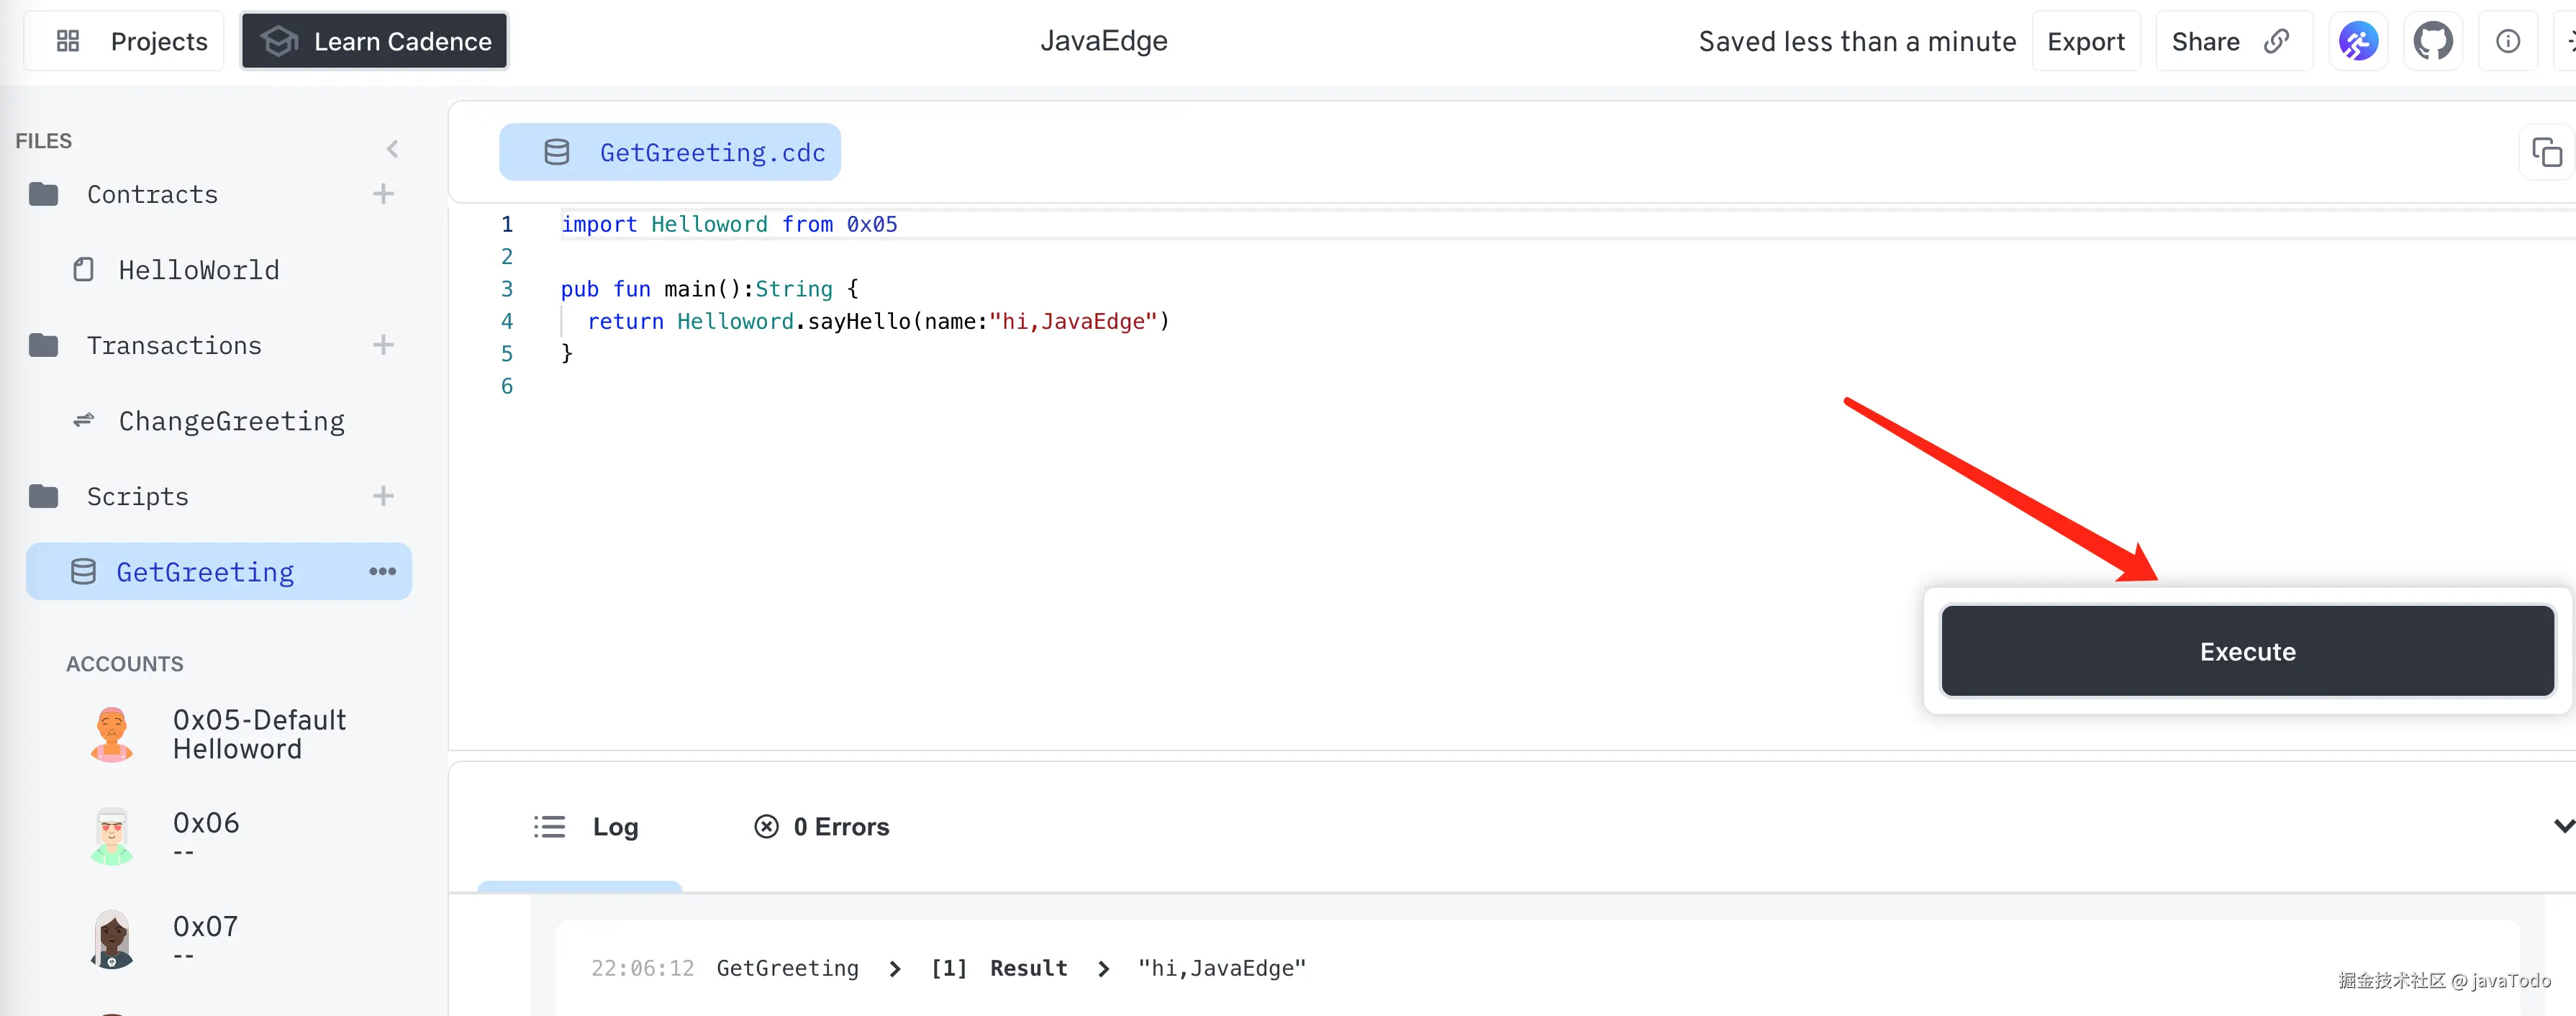Switch to the 0 Errors tab
The width and height of the screenshot is (2576, 1016).
821,827
